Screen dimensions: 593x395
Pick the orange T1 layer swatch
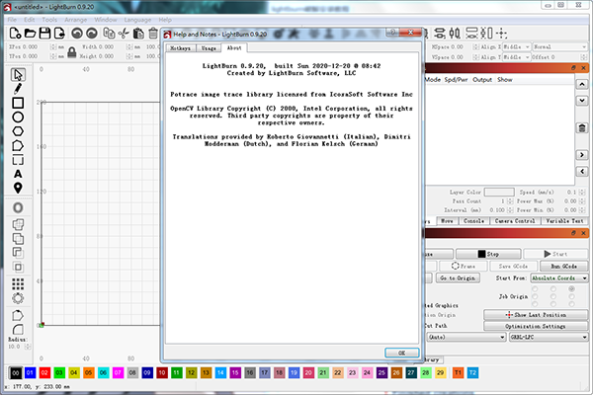pyautogui.click(x=457, y=373)
